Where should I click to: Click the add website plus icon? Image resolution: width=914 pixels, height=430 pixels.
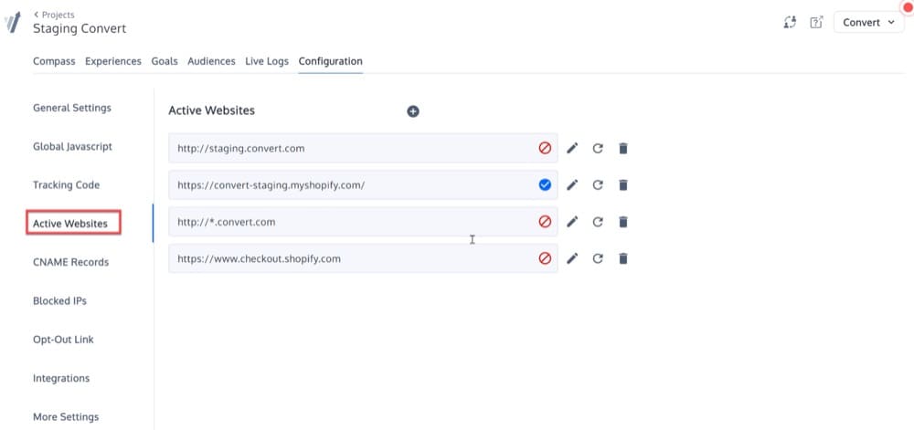413,111
